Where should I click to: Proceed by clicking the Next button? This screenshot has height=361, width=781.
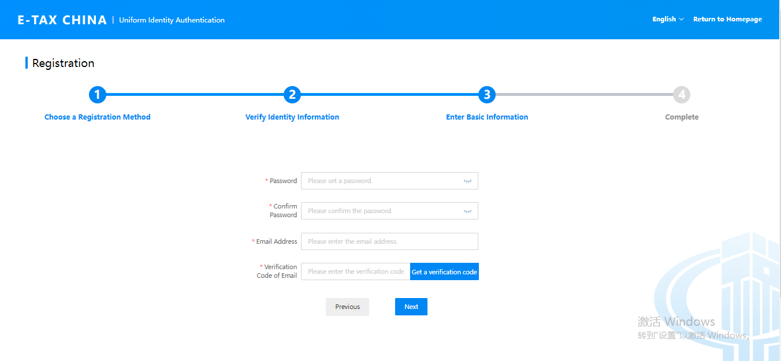click(x=411, y=307)
